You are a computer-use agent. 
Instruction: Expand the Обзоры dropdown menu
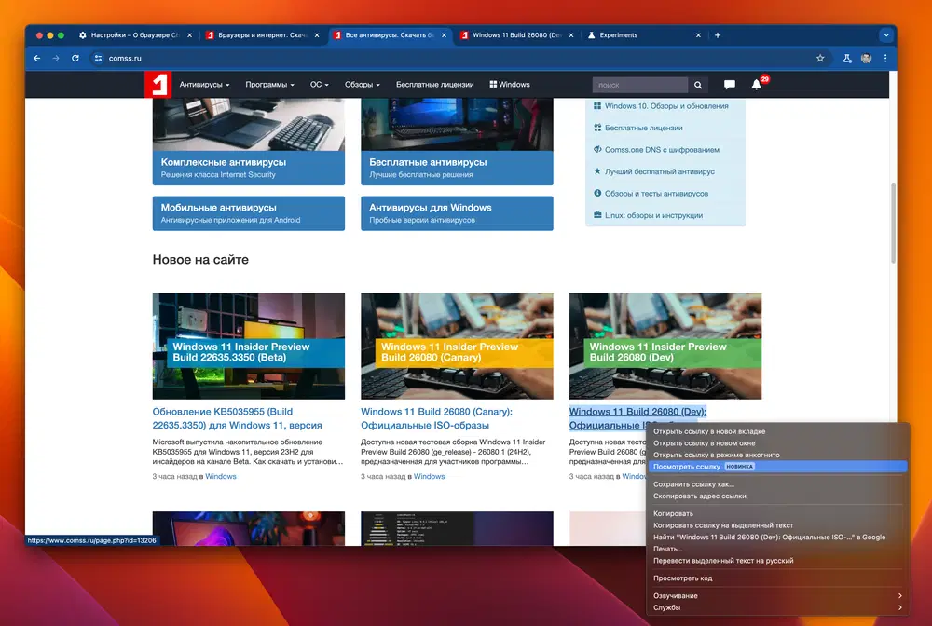tap(362, 85)
